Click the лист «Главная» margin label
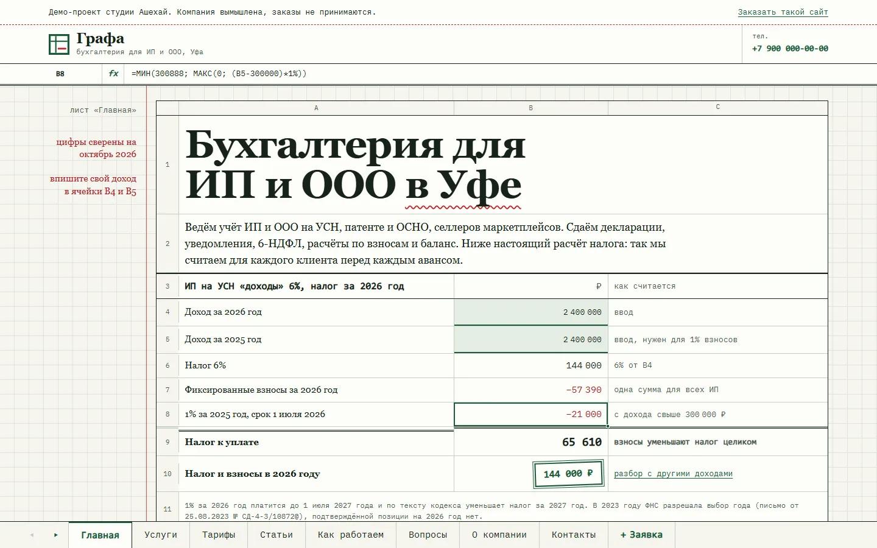 [x=103, y=110]
